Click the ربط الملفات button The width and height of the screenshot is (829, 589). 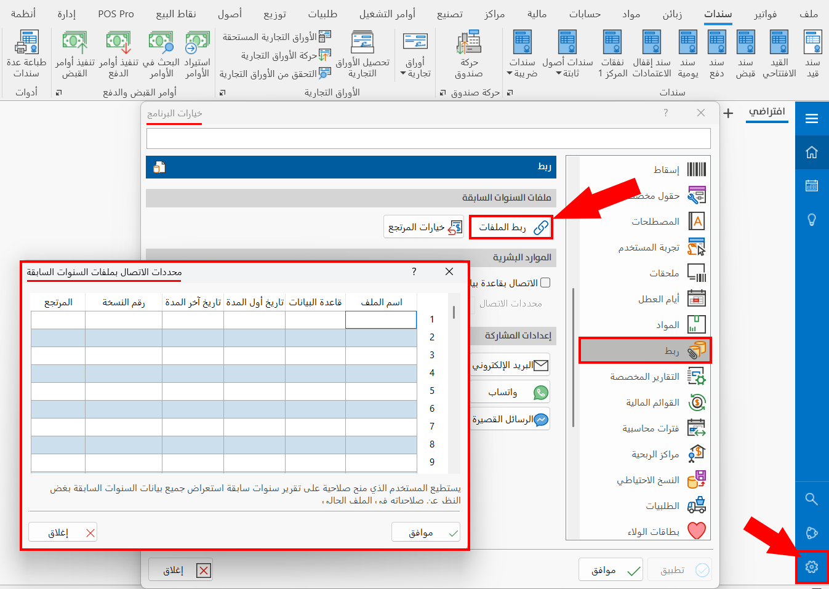tap(511, 227)
